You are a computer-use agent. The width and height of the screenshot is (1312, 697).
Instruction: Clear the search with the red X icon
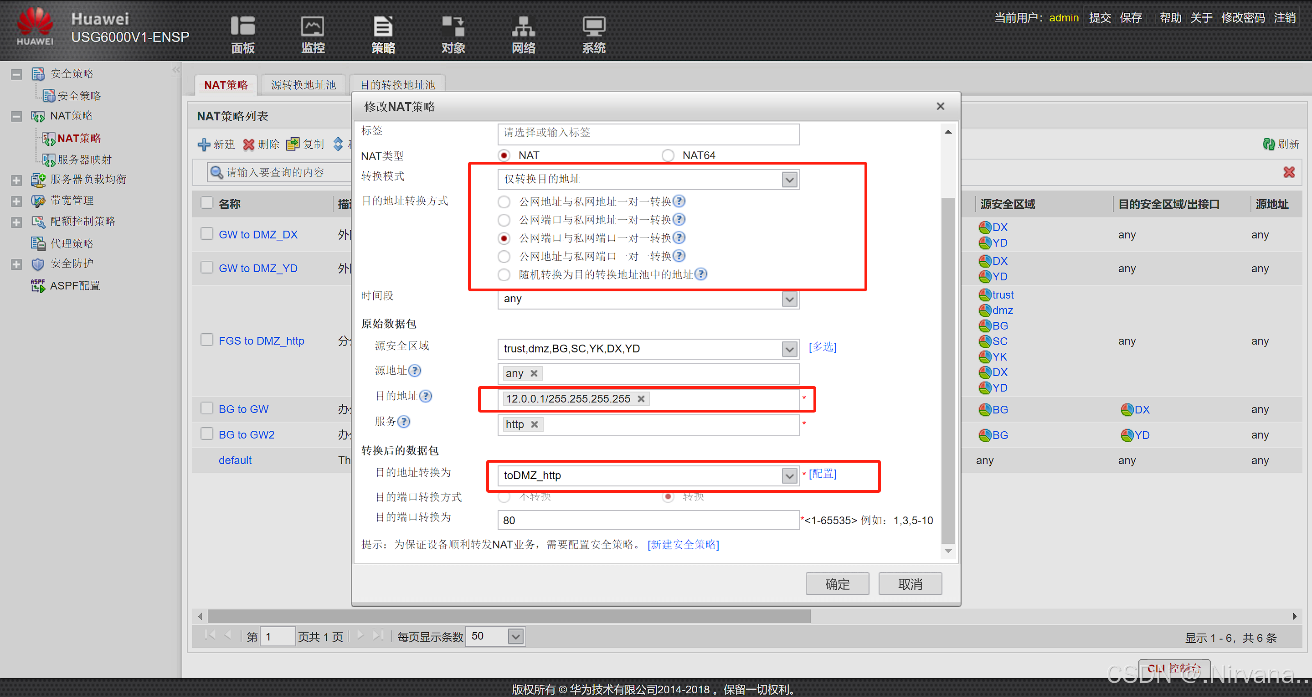[x=1289, y=172]
